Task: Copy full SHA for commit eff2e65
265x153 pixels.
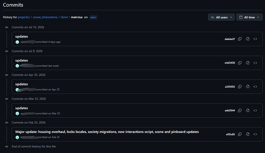Action: pos(240,134)
